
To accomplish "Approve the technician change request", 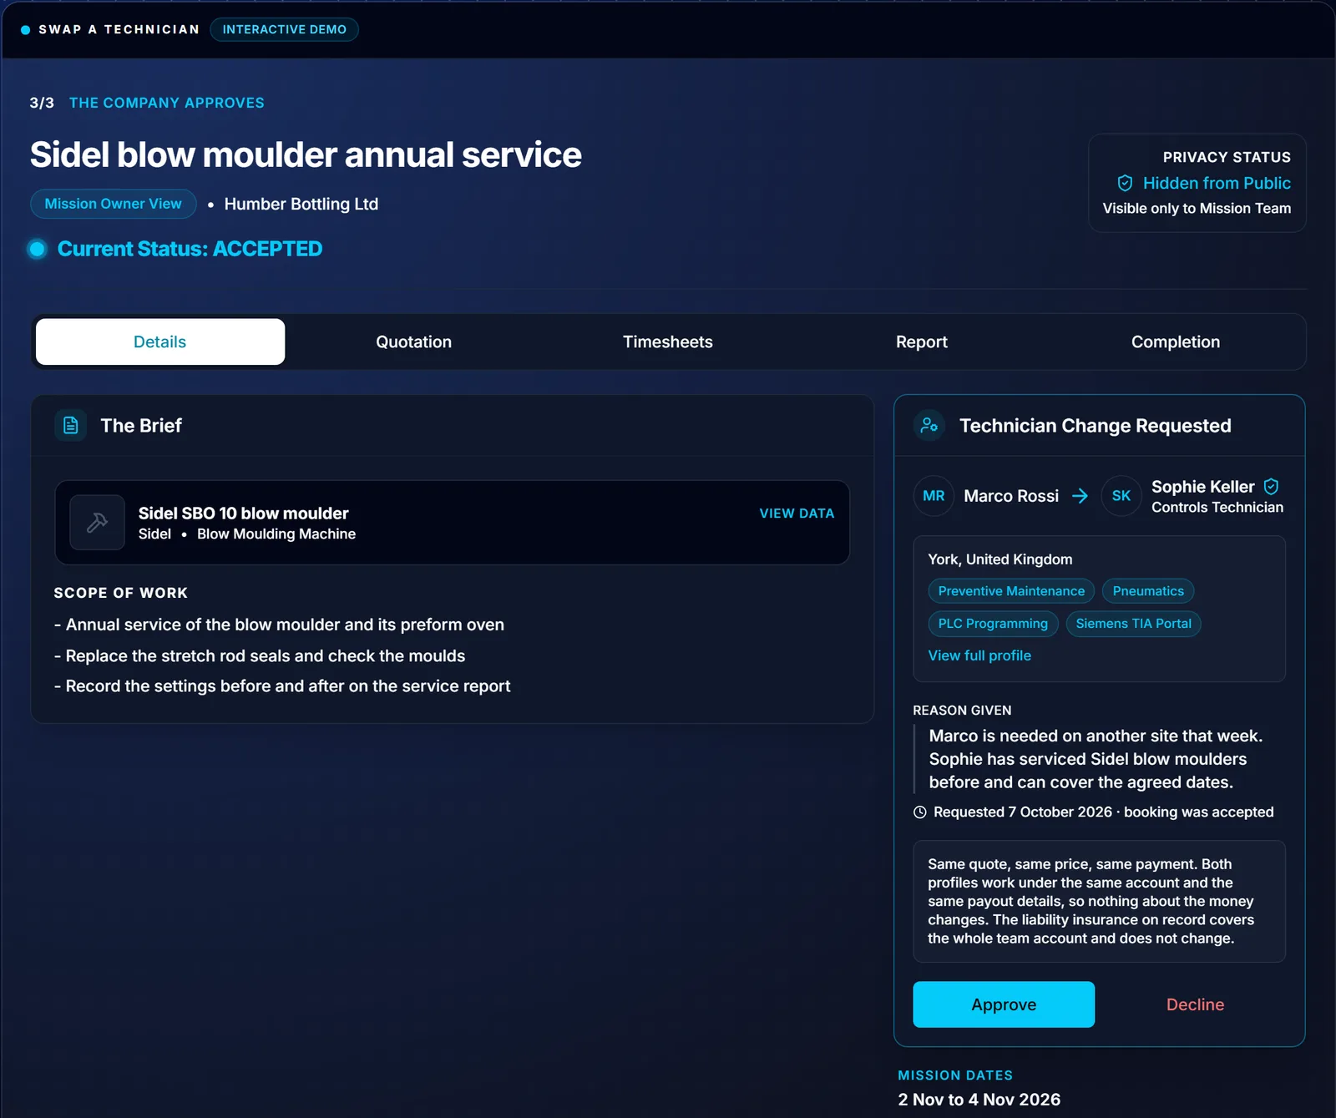I will click(1004, 1004).
